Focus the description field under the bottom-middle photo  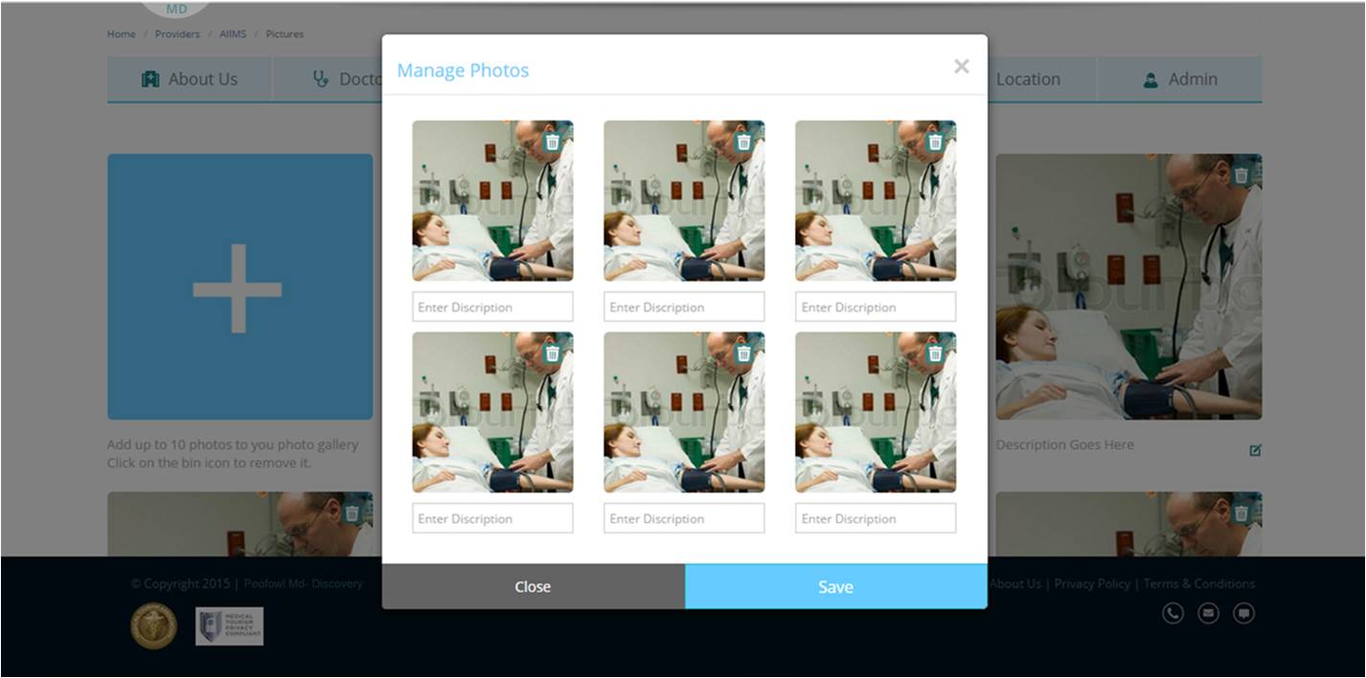point(685,518)
